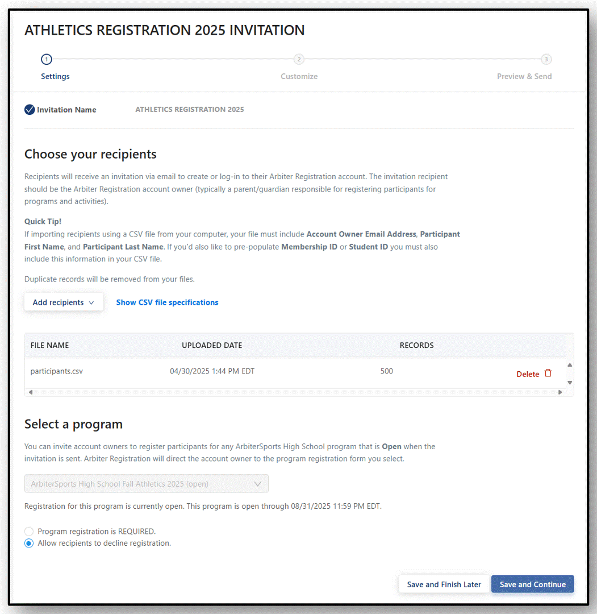Open the Add recipients dropdown
This screenshot has height=614, width=597.
(x=64, y=302)
